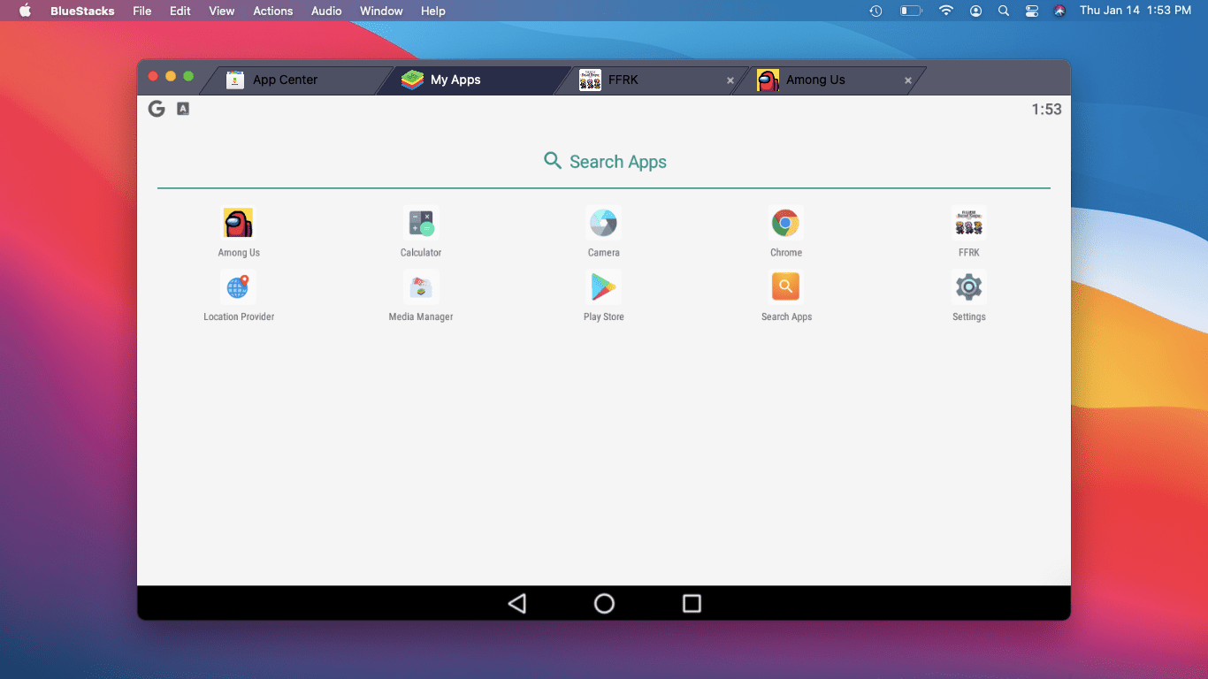This screenshot has height=679, width=1208.
Task: Open the File menu
Action: [x=141, y=11]
